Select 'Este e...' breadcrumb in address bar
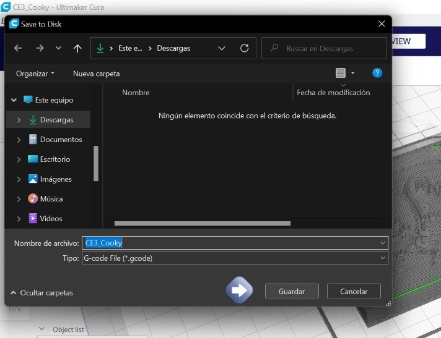 pos(130,48)
